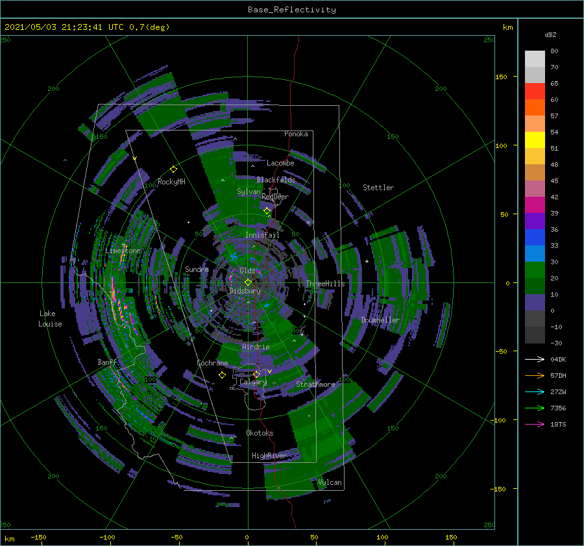Image resolution: width=584 pixels, height=546 pixels.
Task: Click the Lake Louise label
Action: [50, 319]
